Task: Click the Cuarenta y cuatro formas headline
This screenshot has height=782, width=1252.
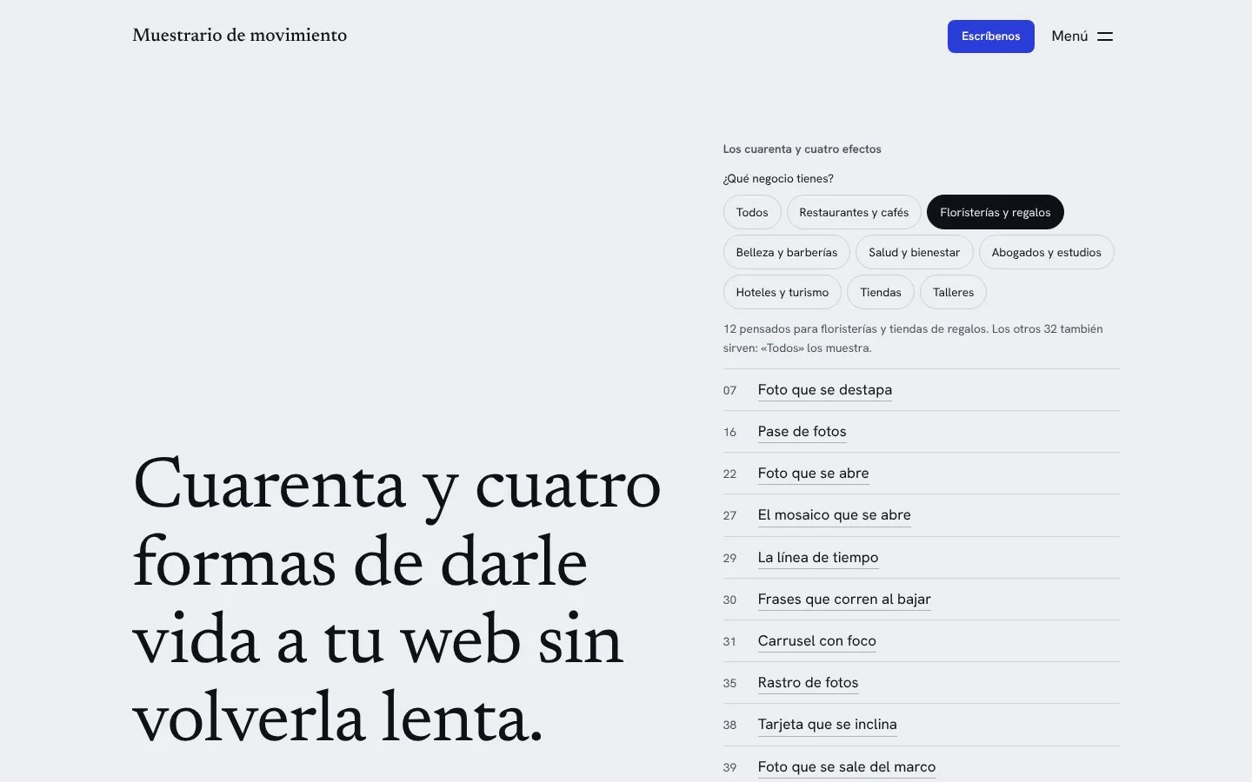Action: (x=396, y=601)
